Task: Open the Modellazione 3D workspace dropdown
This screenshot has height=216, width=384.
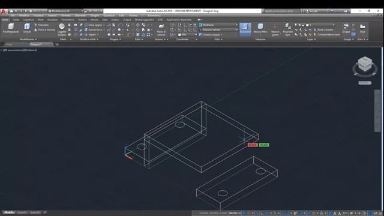Action: 65,11
